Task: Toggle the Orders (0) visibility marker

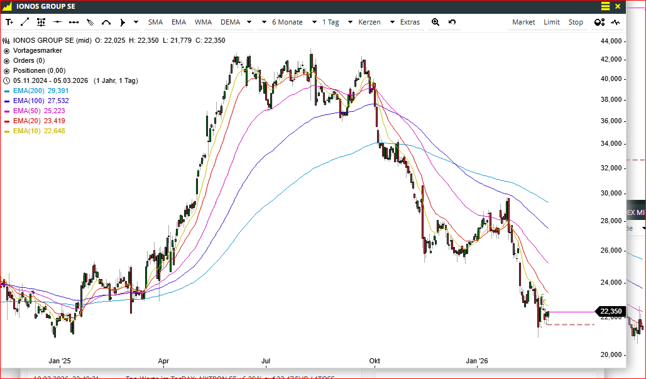Action: click(x=6, y=60)
